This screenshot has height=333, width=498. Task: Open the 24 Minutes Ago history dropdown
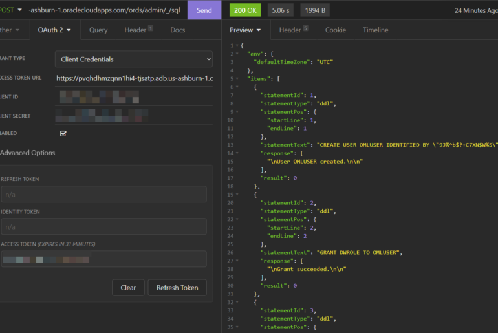[476, 10]
